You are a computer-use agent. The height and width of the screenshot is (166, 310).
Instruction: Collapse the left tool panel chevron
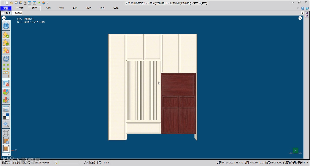pyautogui.click(x=4, y=18)
